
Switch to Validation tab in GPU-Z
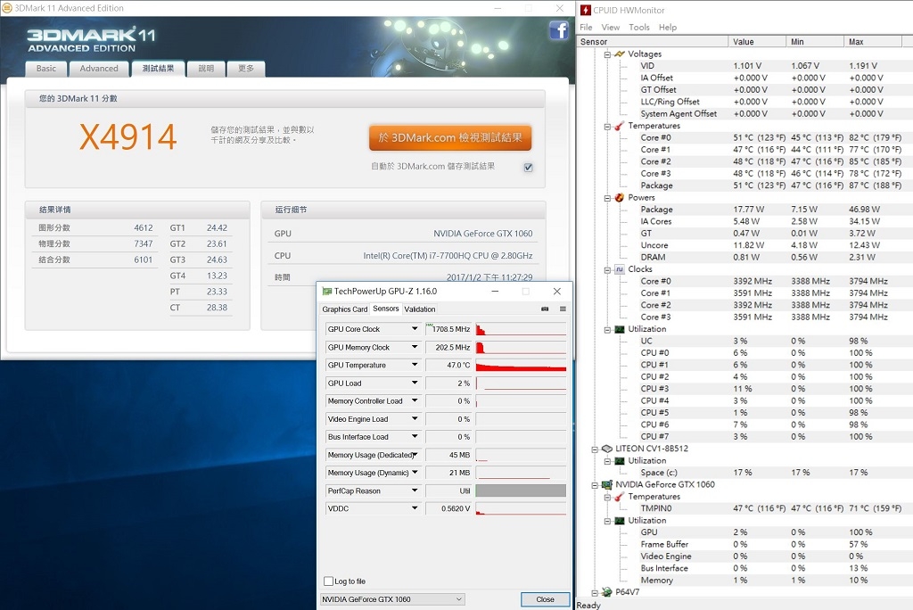coord(420,309)
